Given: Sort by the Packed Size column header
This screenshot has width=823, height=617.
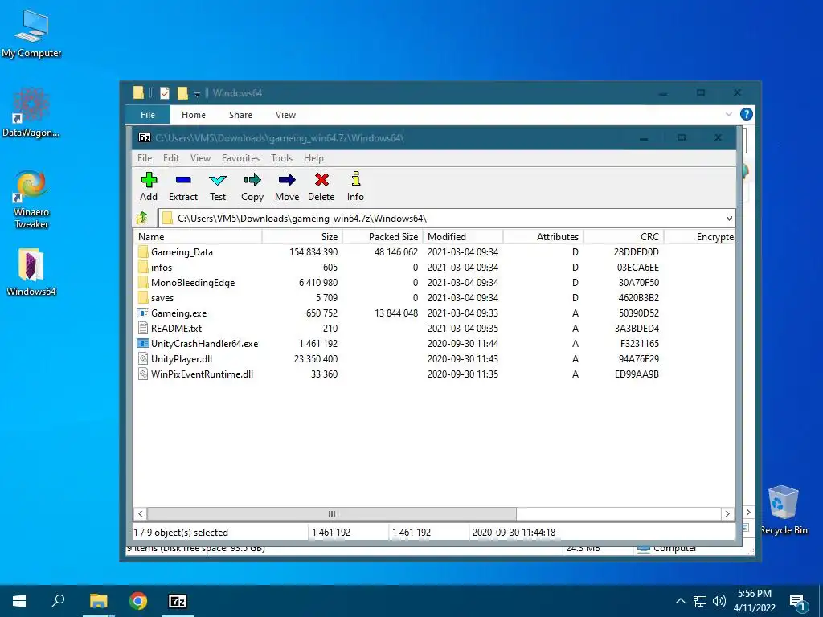Looking at the screenshot, I should [383, 237].
